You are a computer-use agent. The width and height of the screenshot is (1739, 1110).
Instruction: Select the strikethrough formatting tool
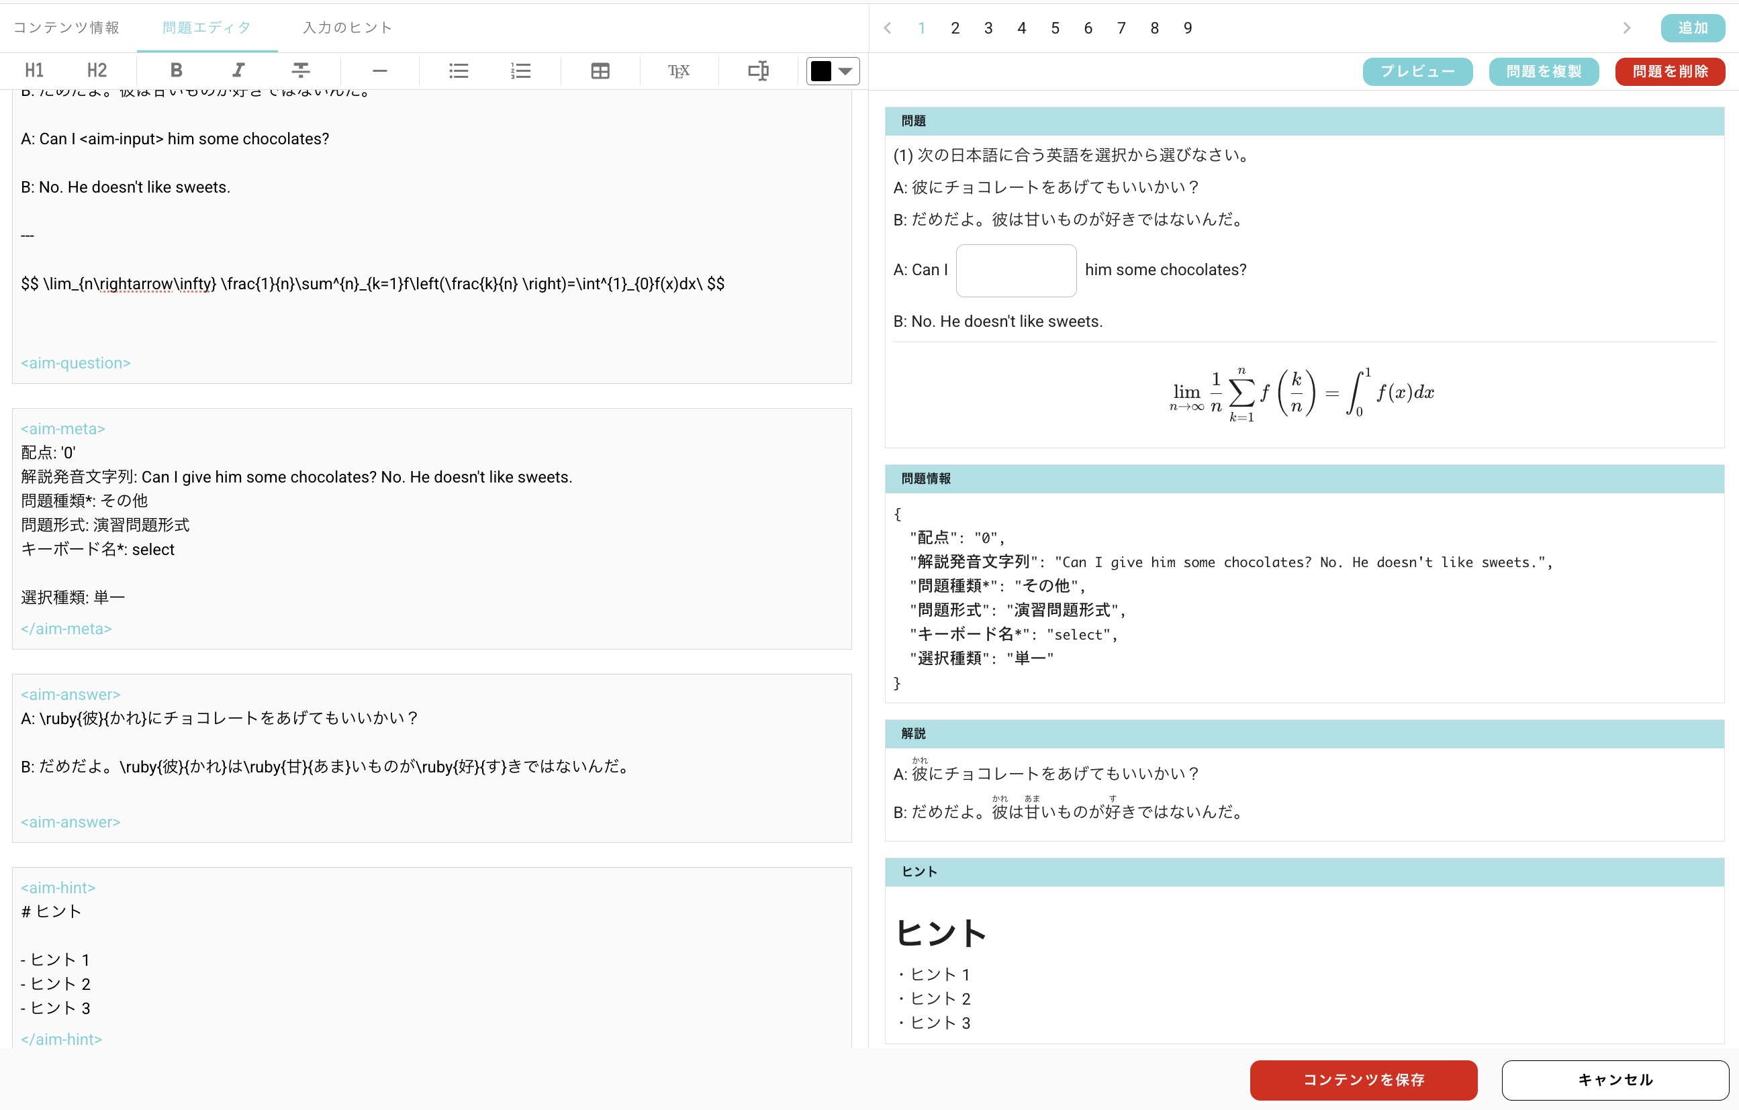pyautogui.click(x=301, y=70)
